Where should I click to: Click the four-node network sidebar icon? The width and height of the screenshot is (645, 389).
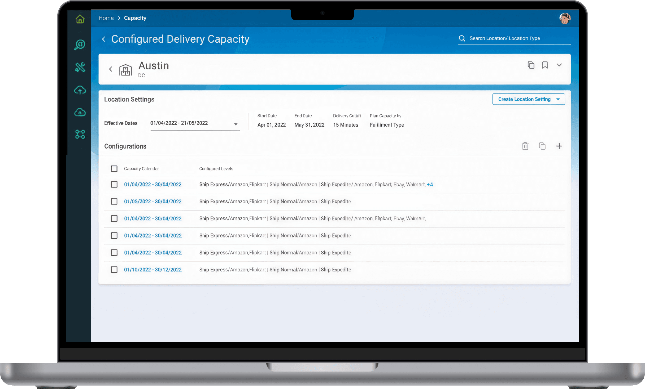pyautogui.click(x=80, y=134)
